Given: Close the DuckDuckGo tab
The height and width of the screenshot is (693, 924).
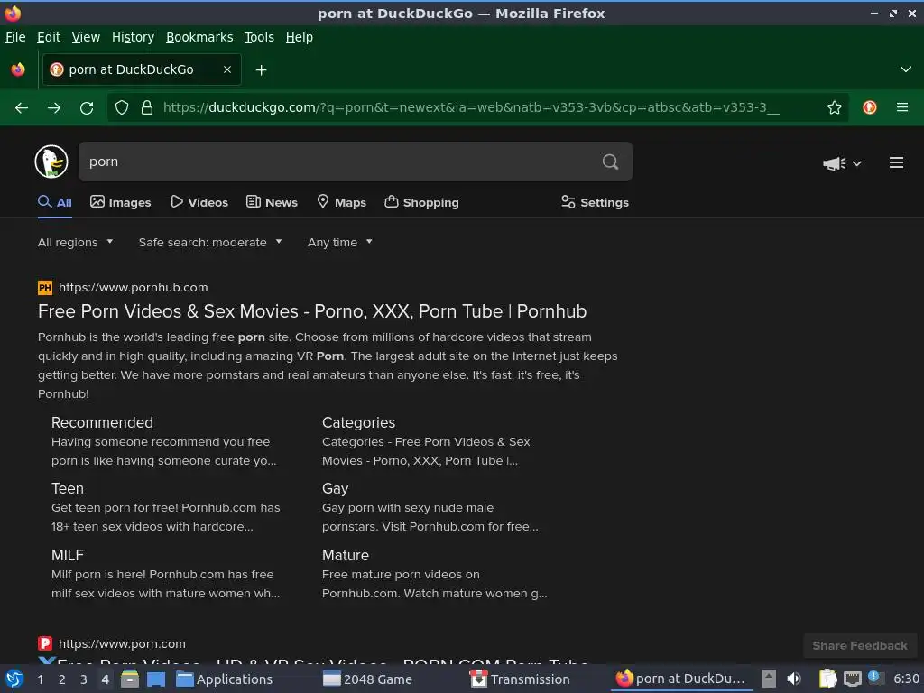Looking at the screenshot, I should pyautogui.click(x=227, y=69).
